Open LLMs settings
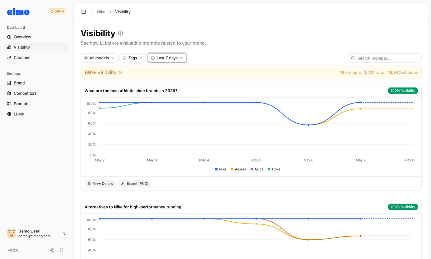Image resolution: width=431 pixels, height=259 pixels. coord(37,114)
